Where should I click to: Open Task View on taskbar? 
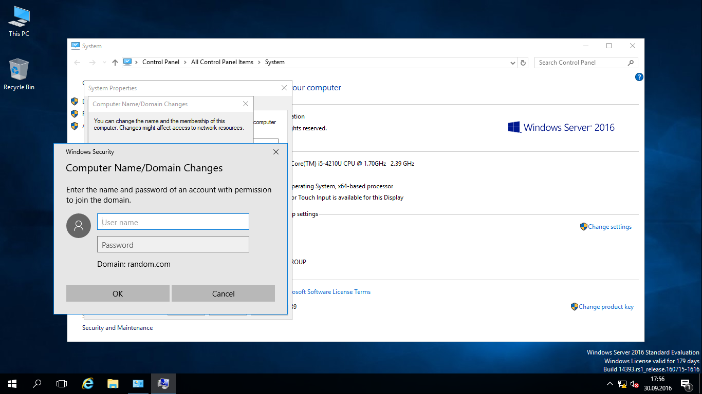pos(62,383)
